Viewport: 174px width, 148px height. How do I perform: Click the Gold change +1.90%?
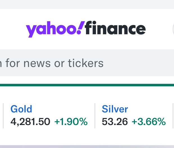(x=71, y=122)
